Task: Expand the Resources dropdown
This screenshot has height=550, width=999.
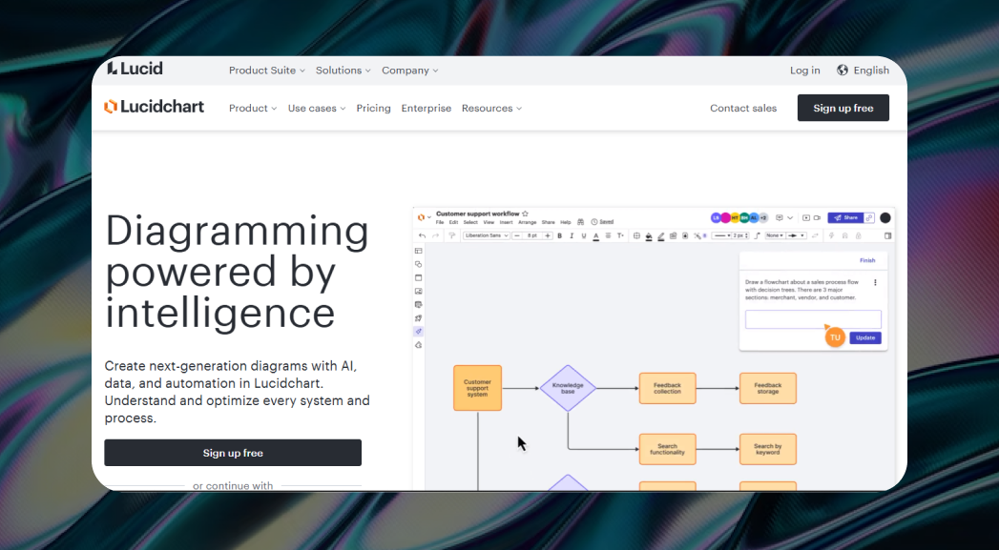Action: tap(491, 109)
